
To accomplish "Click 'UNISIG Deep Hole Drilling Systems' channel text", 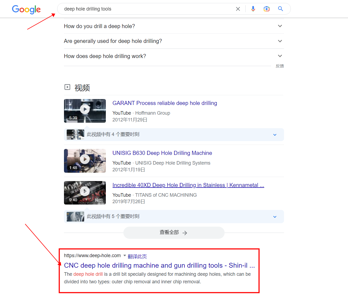I will (x=173, y=163).
